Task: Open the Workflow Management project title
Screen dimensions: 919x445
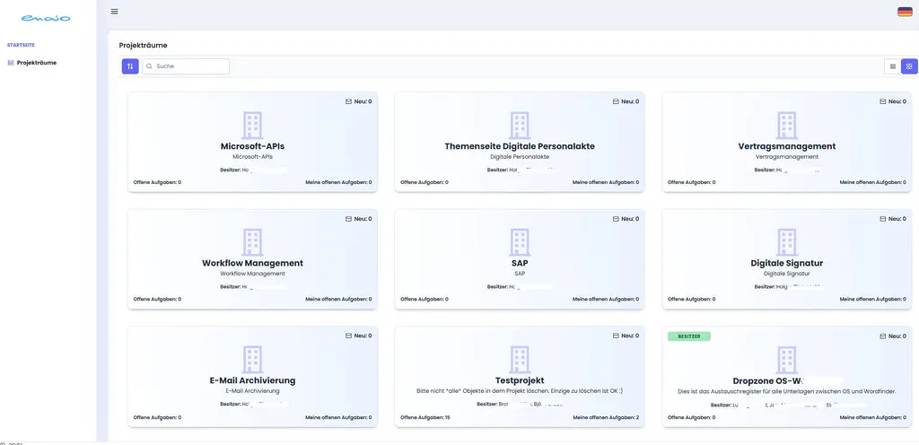Action: pos(252,264)
